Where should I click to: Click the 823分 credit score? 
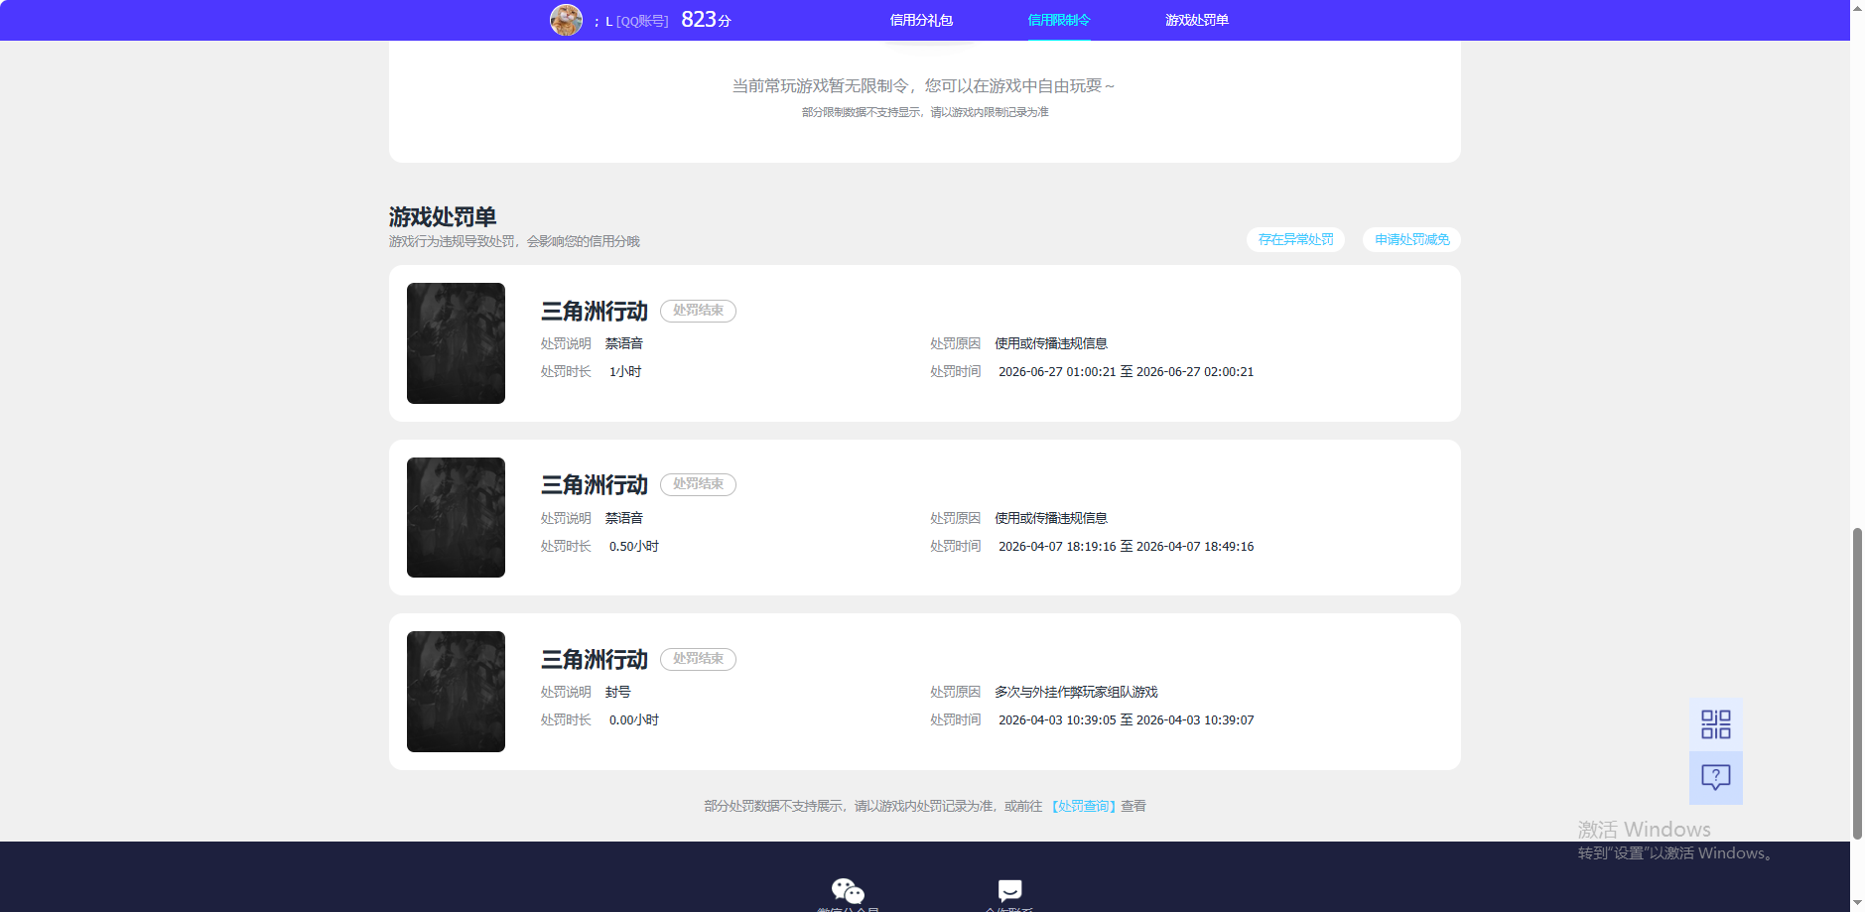coord(706,20)
